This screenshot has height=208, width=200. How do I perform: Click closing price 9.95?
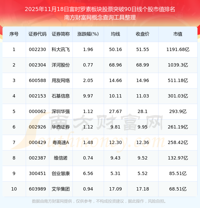click(142, 127)
